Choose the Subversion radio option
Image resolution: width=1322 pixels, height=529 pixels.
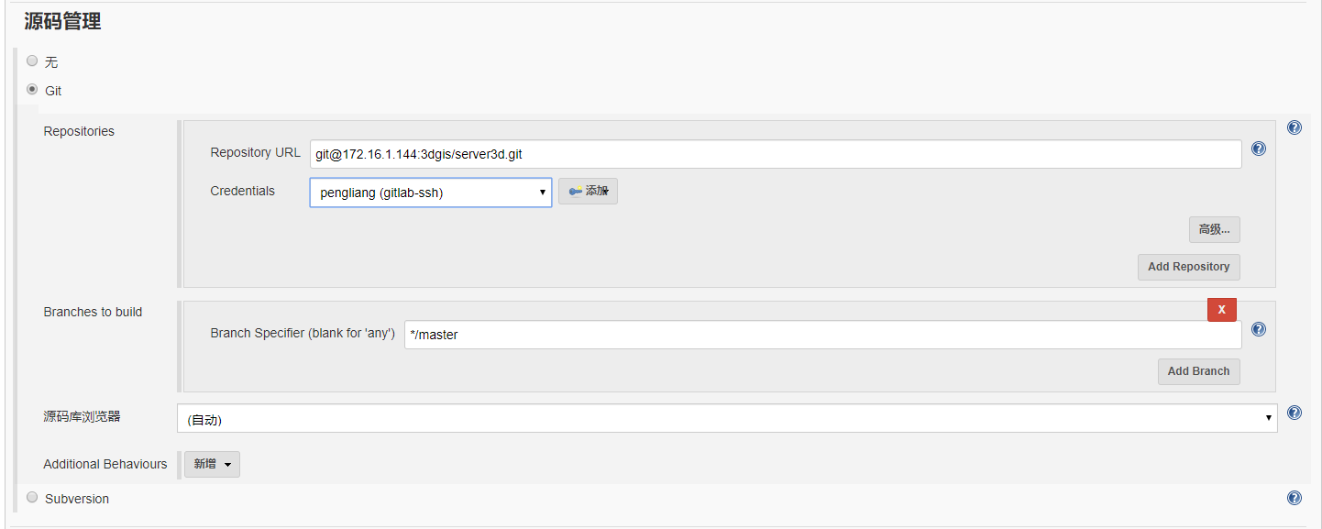(32, 497)
